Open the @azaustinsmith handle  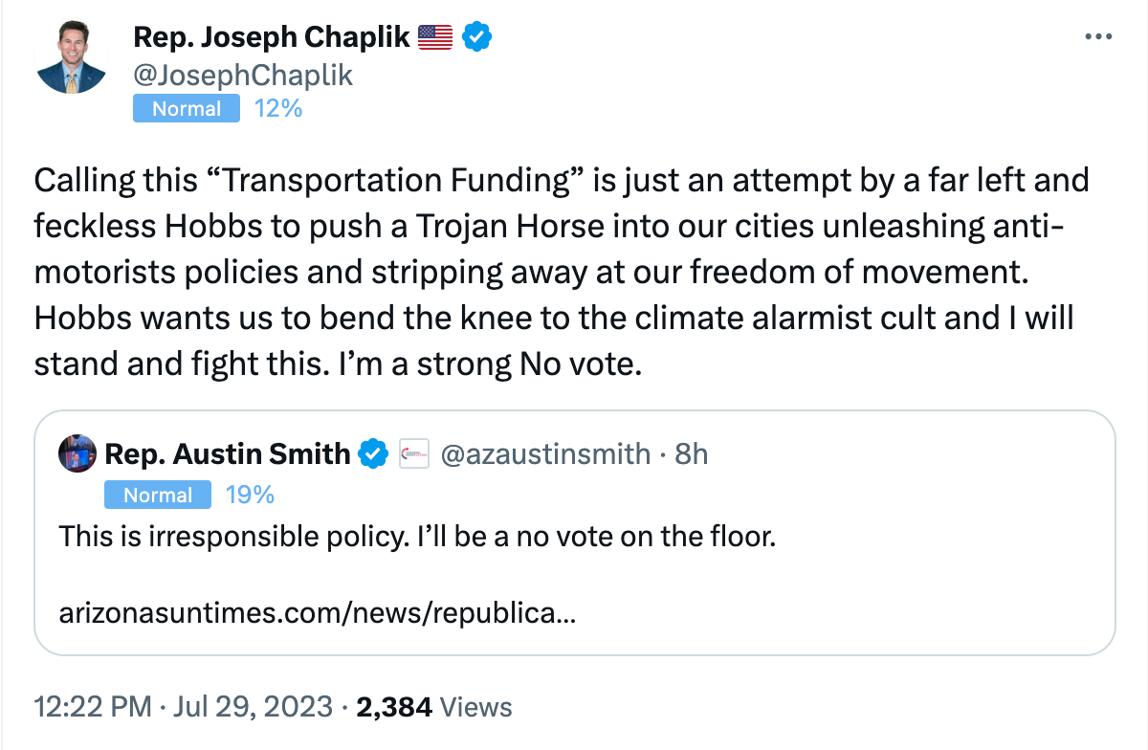click(545, 453)
